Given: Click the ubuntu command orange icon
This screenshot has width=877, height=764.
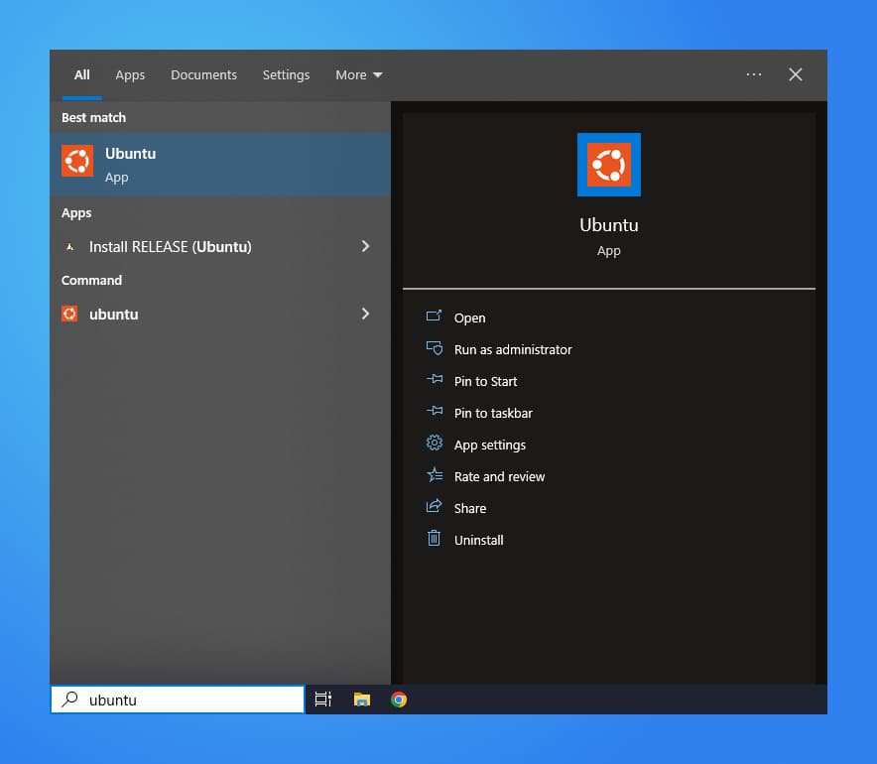Looking at the screenshot, I should (x=69, y=314).
